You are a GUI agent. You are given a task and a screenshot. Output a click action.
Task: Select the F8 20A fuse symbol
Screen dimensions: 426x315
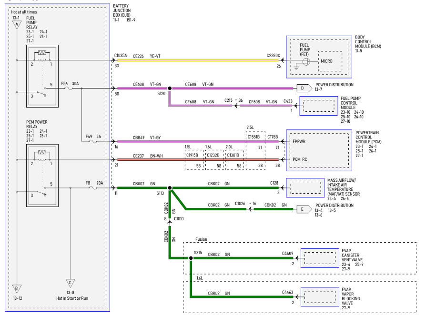pos(93,188)
